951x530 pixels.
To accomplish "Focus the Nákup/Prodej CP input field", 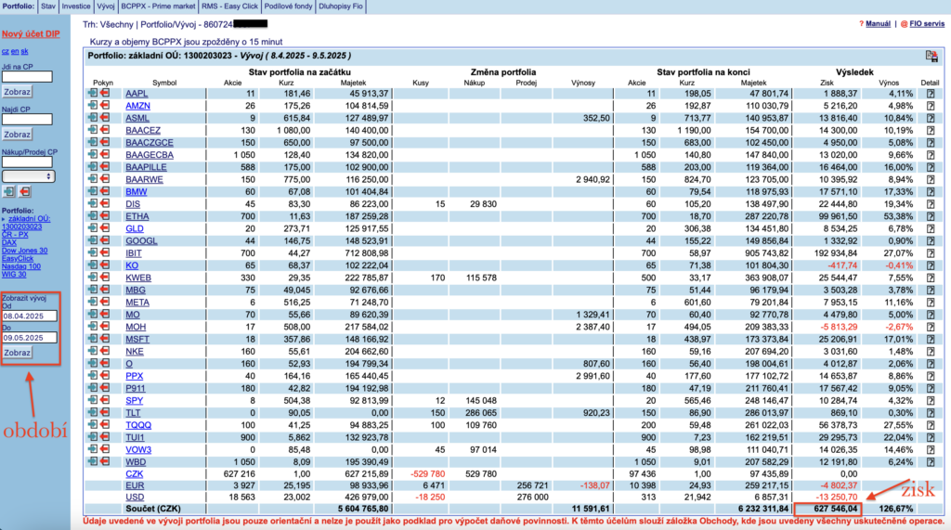I will [27, 162].
